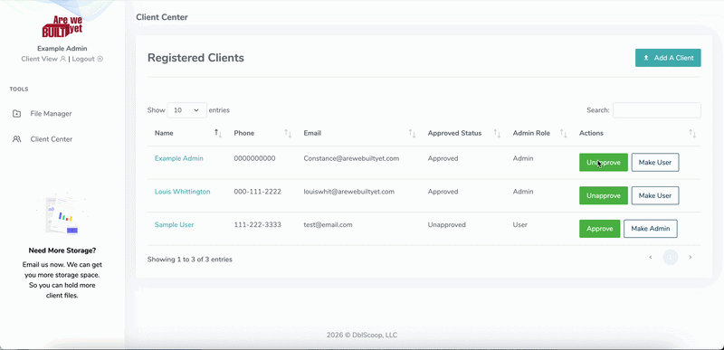
Task: Switch to Client View
Action: coord(43,59)
